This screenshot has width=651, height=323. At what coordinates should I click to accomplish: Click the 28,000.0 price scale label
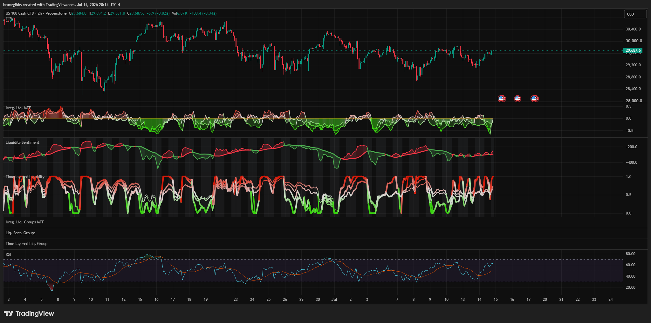pos(634,101)
